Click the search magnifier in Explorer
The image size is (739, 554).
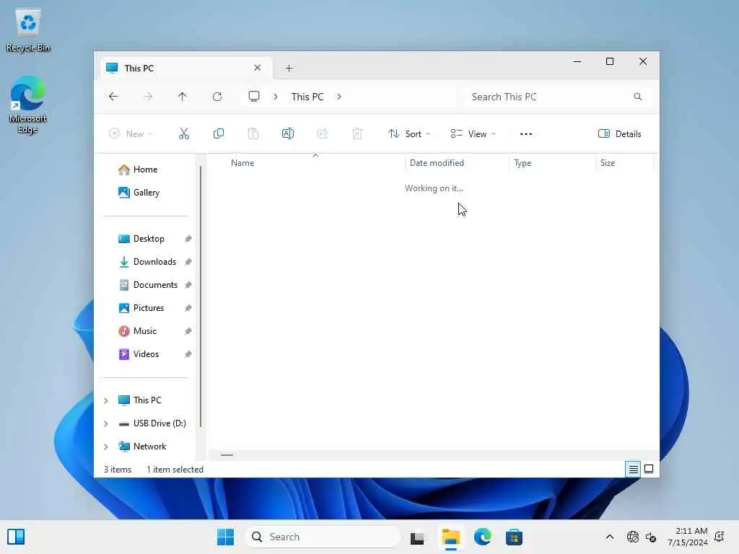tap(638, 97)
